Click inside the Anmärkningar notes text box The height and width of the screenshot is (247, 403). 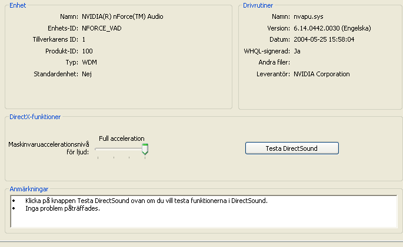click(204, 211)
